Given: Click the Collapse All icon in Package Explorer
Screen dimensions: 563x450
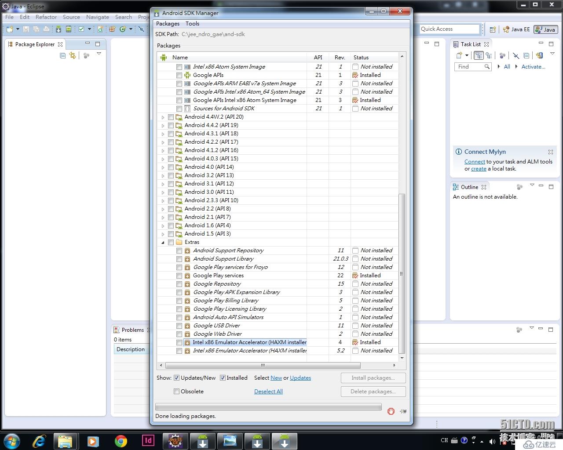Looking at the screenshot, I should 63,55.
